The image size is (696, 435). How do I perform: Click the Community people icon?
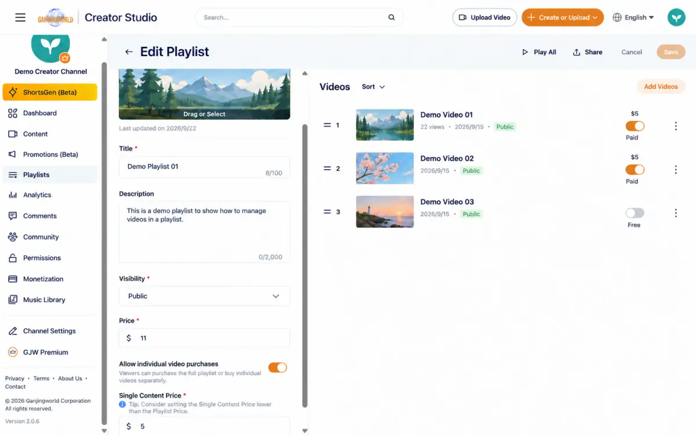point(13,237)
